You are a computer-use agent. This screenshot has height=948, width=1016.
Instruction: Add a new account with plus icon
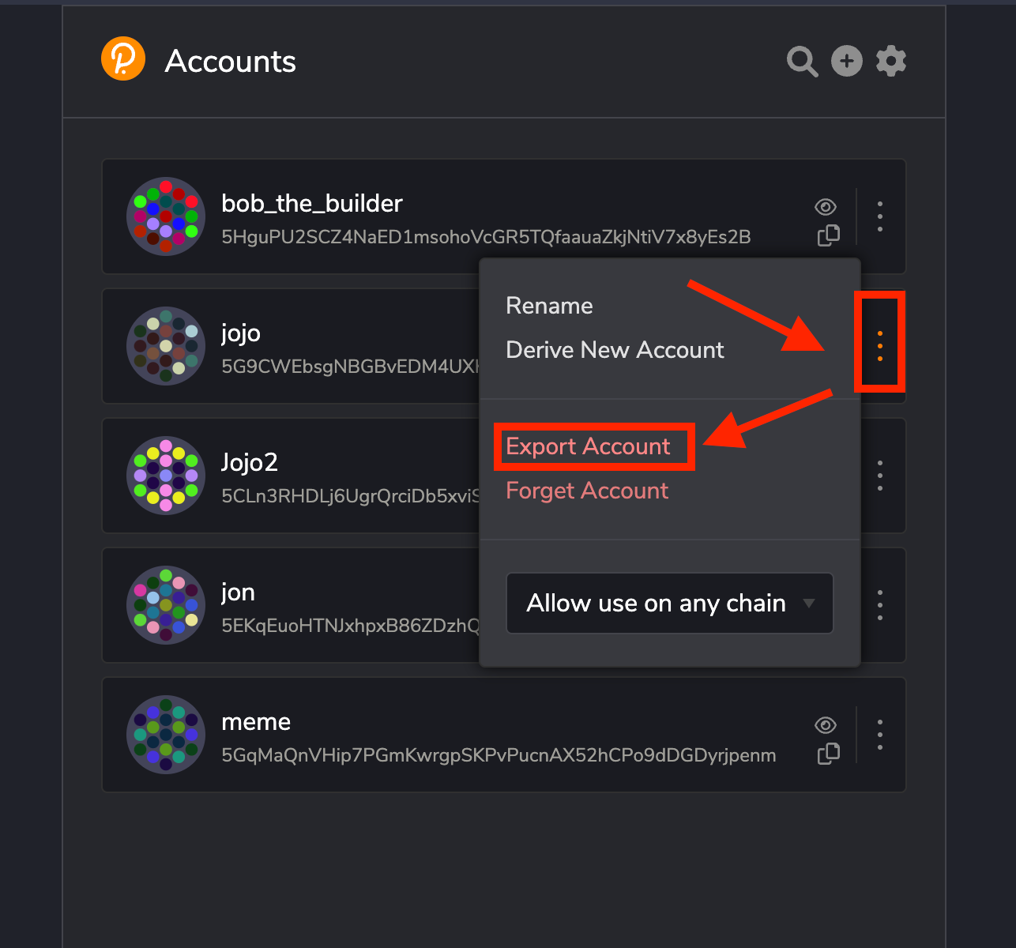coord(846,61)
